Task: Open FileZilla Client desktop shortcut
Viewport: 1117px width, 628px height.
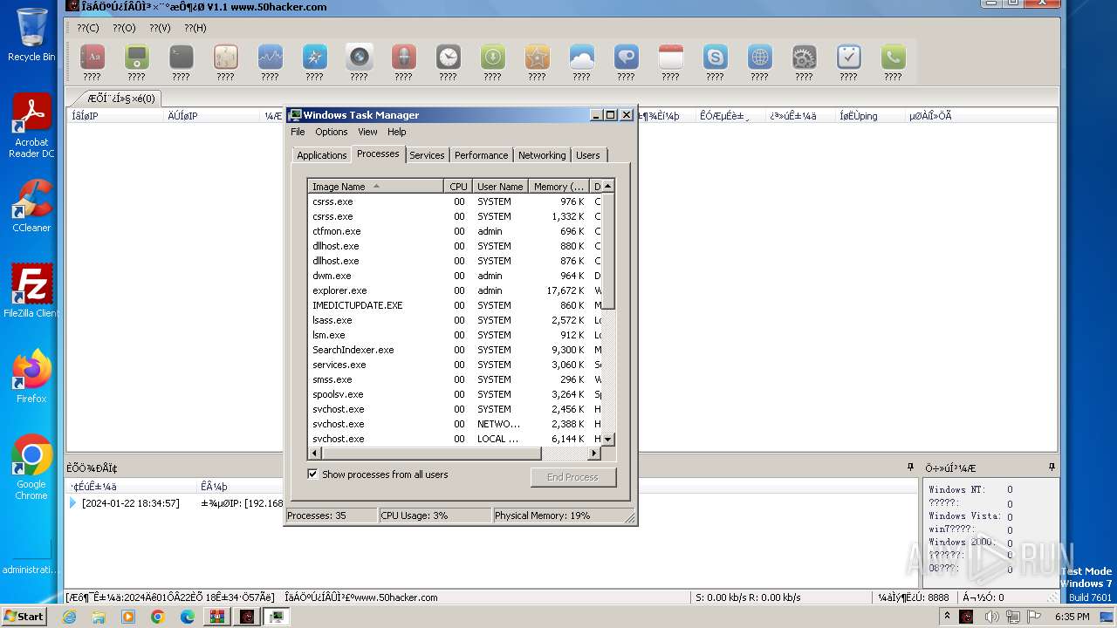Action: point(31,291)
